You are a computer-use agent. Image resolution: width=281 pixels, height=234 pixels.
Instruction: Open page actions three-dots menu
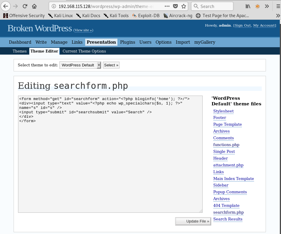(167, 6)
